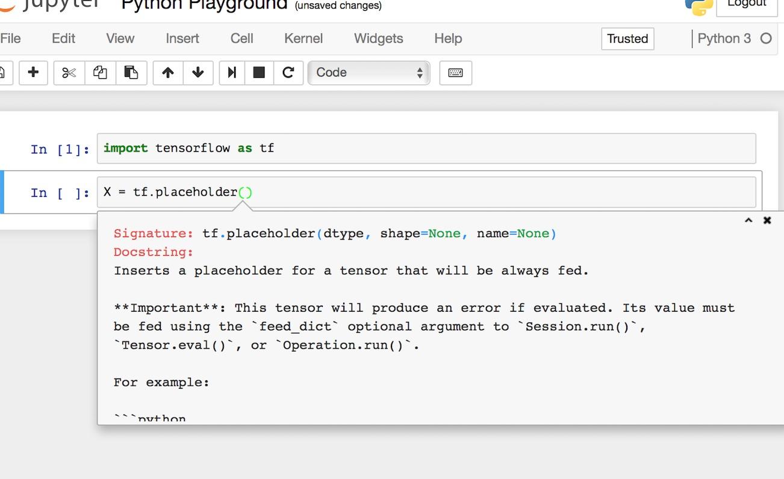The image size is (784, 479).
Task: Insert a cell below with the plus icon
Action: 33,73
